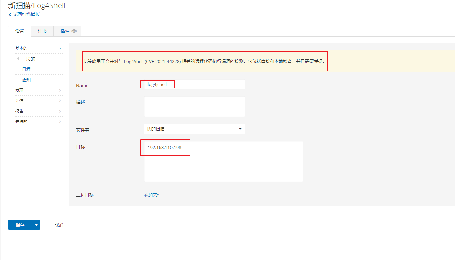Click the 保存 button
The width and height of the screenshot is (455, 260).
pyautogui.click(x=20, y=225)
